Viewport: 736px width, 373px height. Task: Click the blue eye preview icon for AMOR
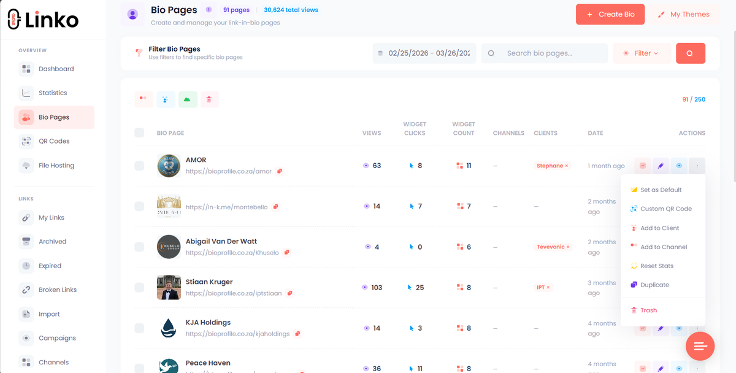pos(679,166)
